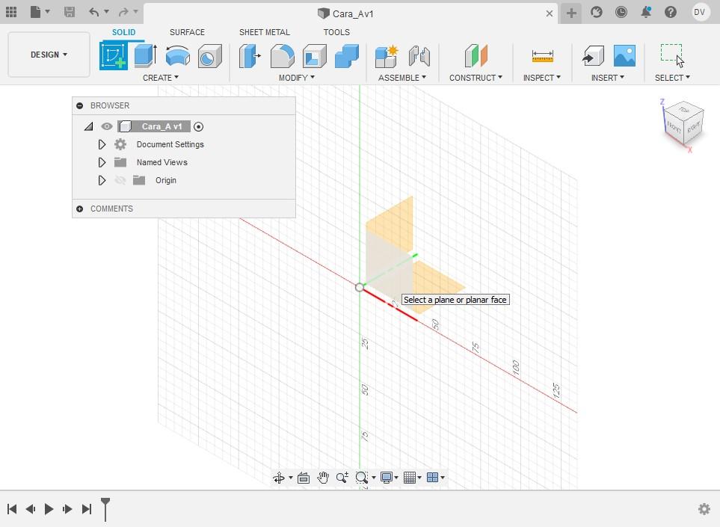720x527 pixels.
Task: Jump to timeline beginning
Action: tap(13, 508)
